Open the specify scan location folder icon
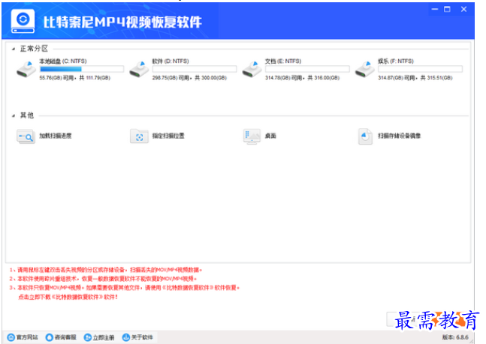 [139, 136]
